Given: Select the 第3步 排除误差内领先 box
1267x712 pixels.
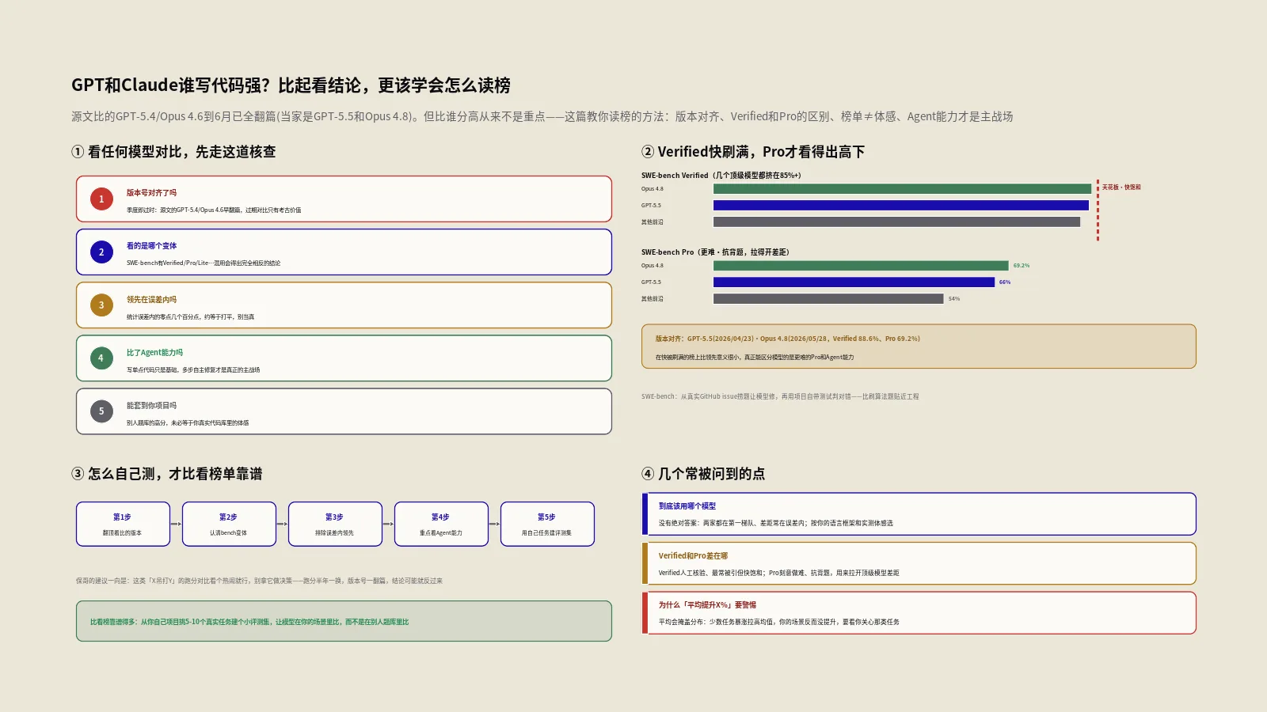Looking at the screenshot, I should click(335, 524).
